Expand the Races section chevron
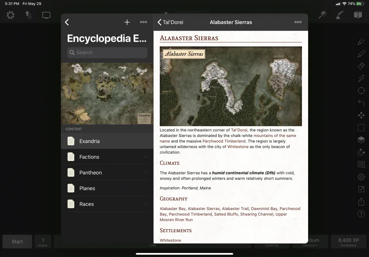The image size is (369, 257). (x=146, y=204)
